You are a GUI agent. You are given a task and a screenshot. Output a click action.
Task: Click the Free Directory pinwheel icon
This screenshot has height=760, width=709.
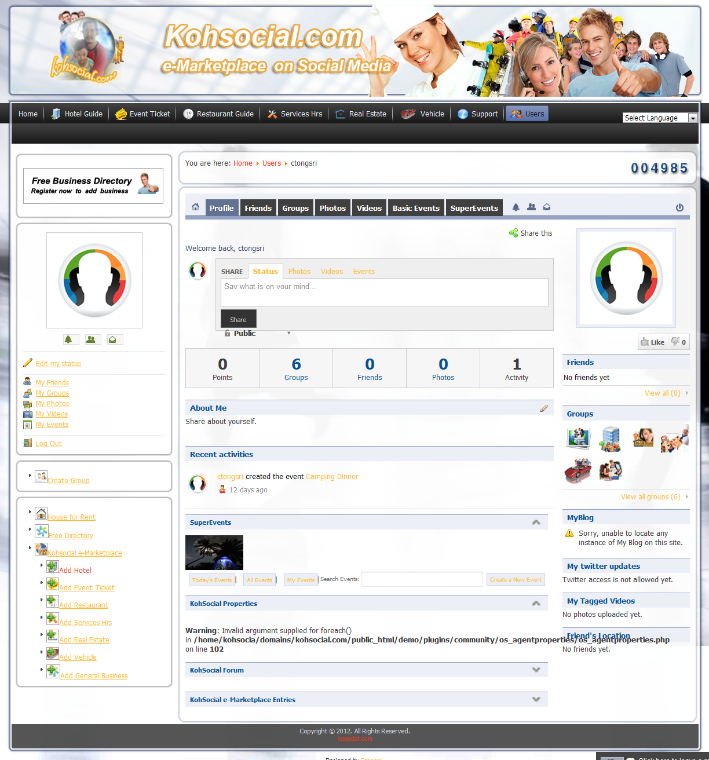(x=42, y=531)
